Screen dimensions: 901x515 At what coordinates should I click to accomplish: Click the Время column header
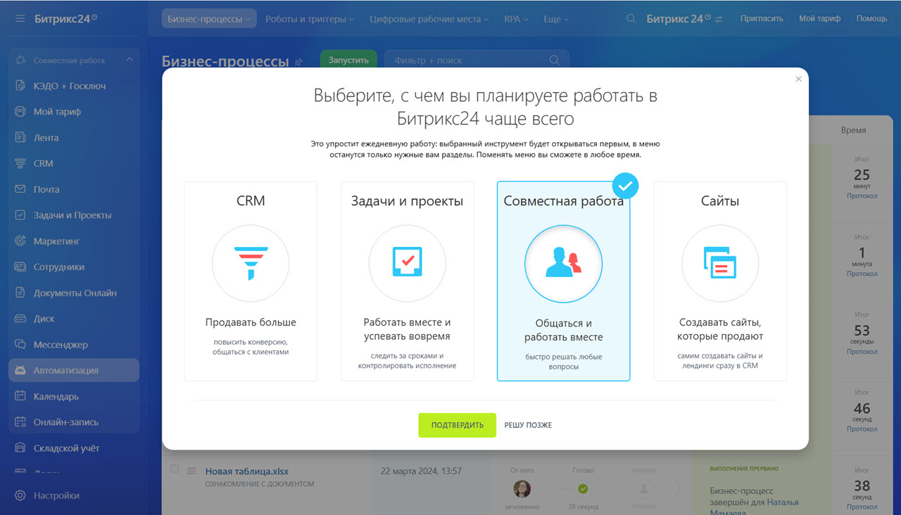tap(853, 130)
